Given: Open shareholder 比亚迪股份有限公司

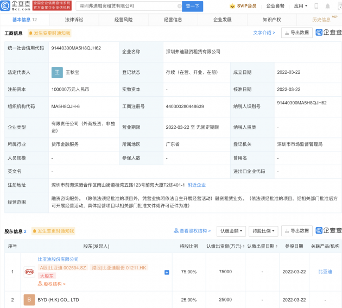Looking at the screenshot, I should pos(58,259).
